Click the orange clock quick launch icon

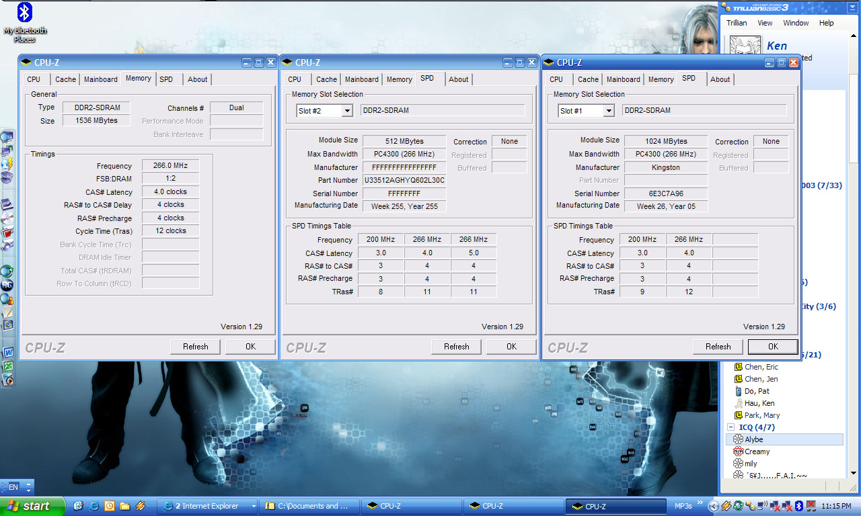[x=109, y=506]
